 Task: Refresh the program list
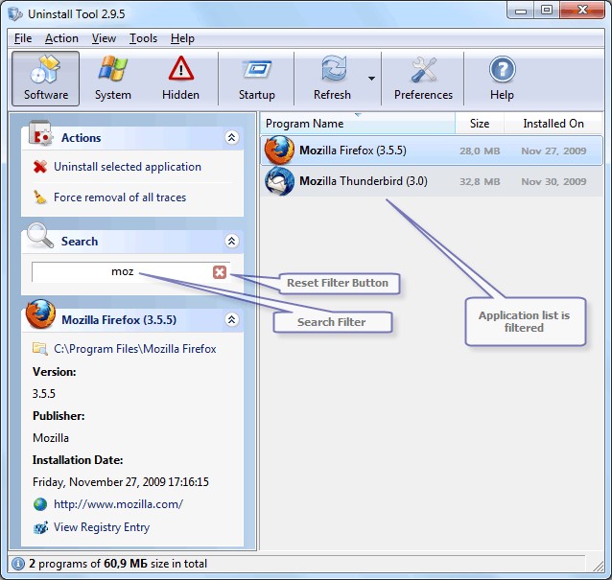pos(332,79)
